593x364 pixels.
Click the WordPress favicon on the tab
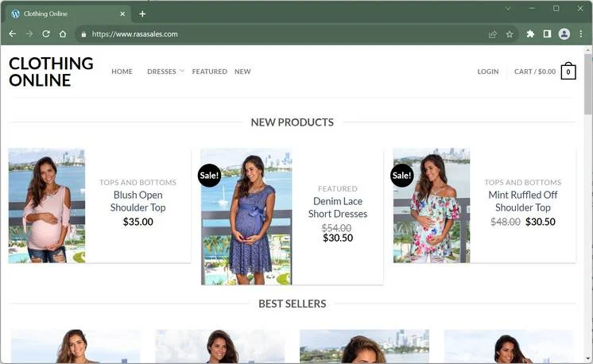(x=16, y=14)
